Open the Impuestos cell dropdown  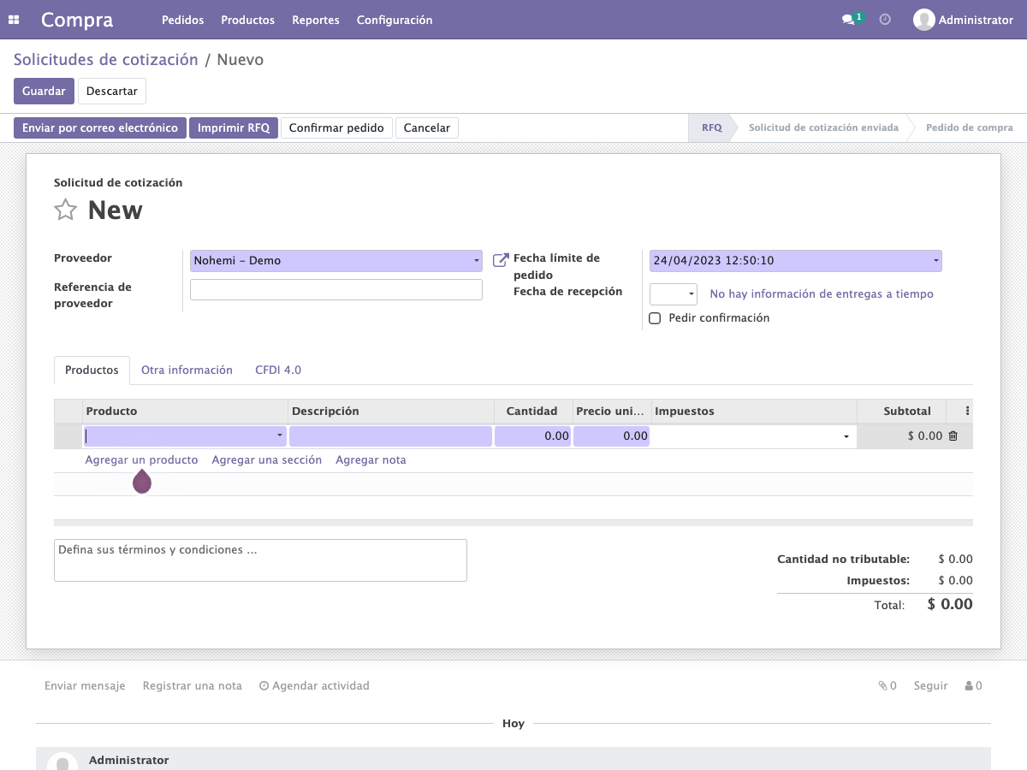tap(846, 436)
